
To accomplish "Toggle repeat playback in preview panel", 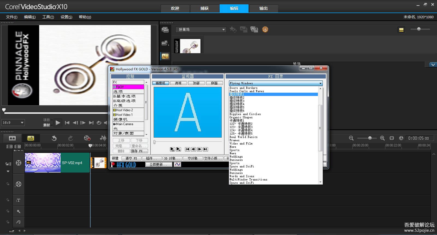I will tap(99, 123).
